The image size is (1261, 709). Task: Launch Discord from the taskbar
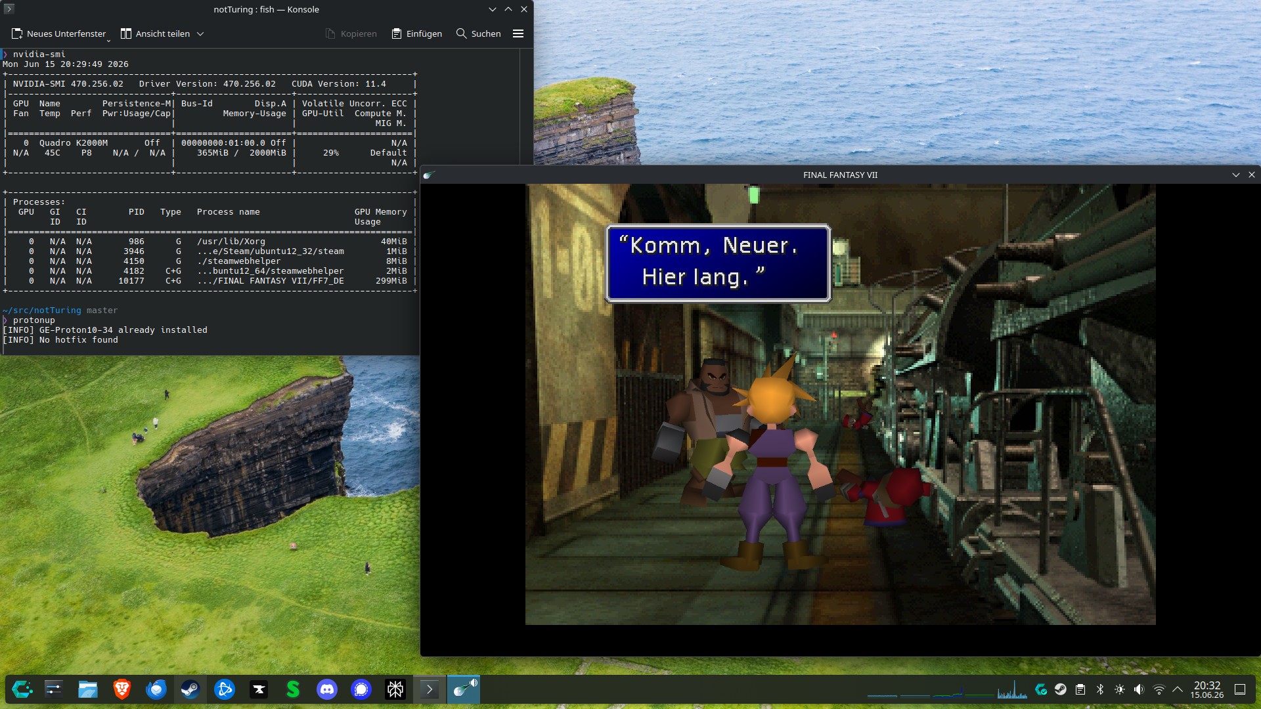327,689
